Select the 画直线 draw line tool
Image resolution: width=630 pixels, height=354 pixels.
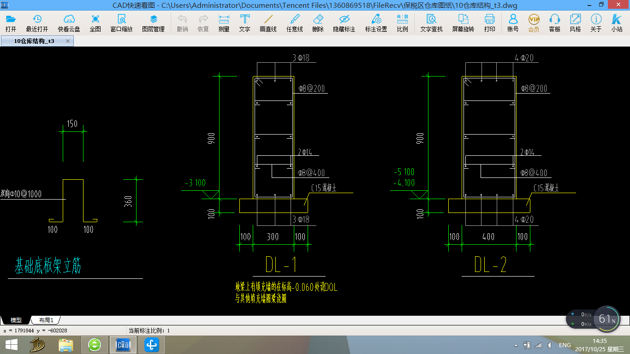coord(268,23)
